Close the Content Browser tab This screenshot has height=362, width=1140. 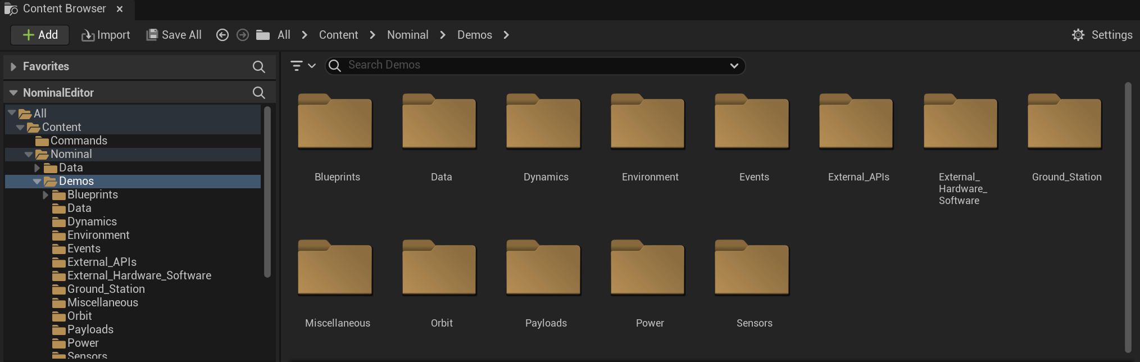[x=120, y=9]
